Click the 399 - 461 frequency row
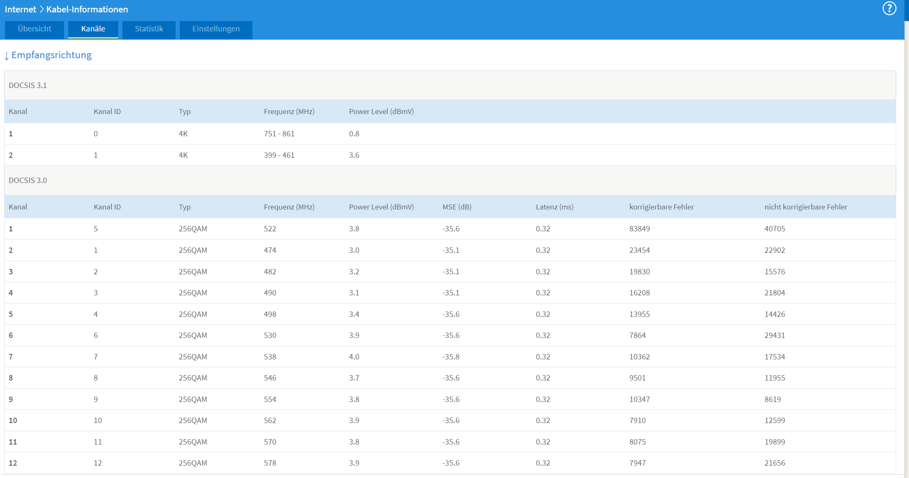Viewport: 909px width, 478px height. tap(279, 155)
